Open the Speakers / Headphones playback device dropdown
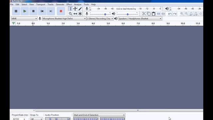 (x=140, y=19)
